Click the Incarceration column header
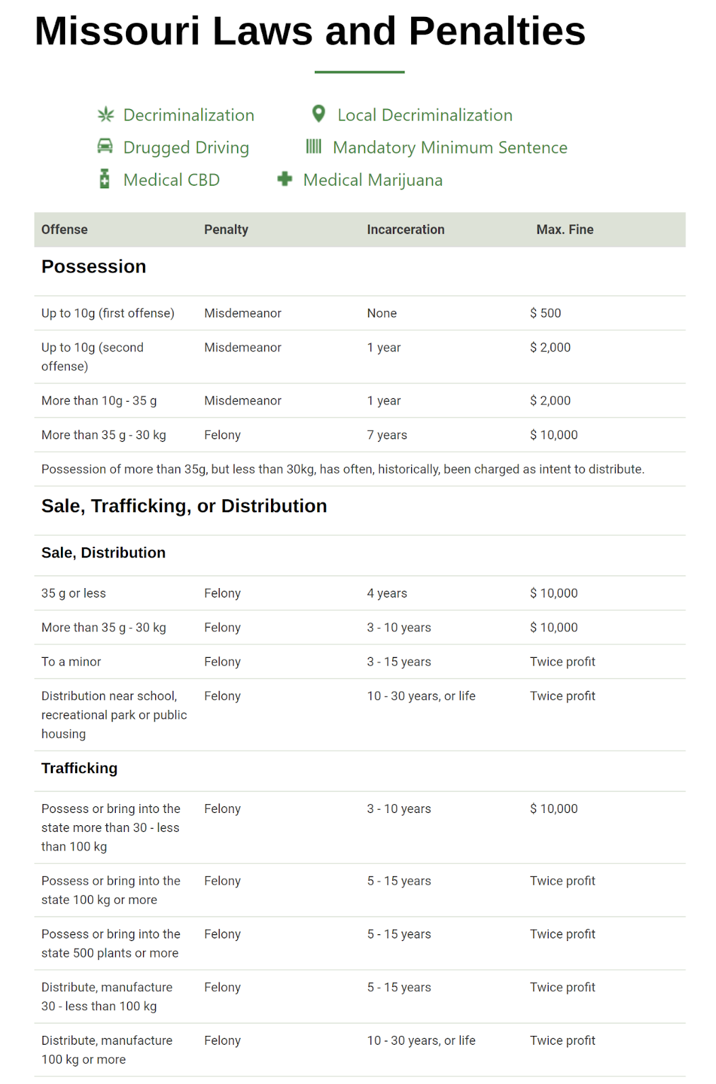 (406, 230)
